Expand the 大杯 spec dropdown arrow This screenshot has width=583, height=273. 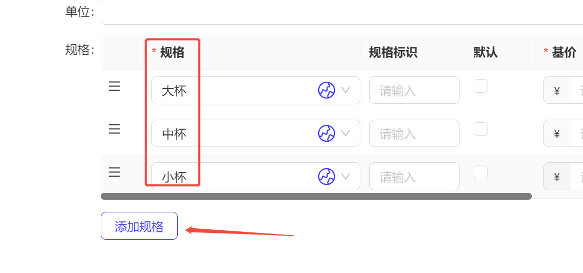[346, 90]
